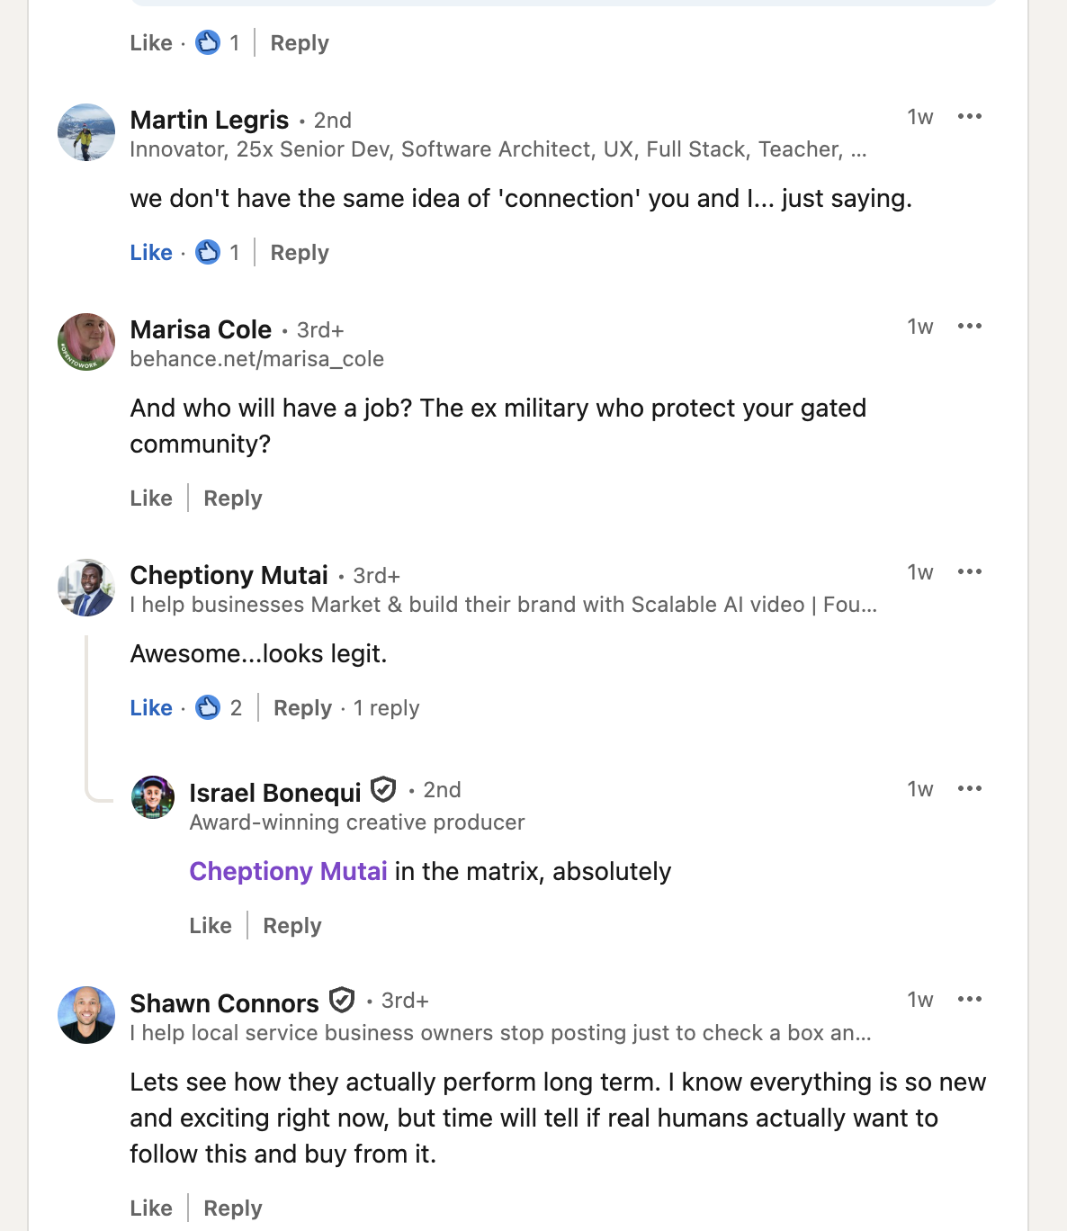1067x1231 pixels.
Task: Open more options on Marisa Cole's comment
Action: pos(969,327)
